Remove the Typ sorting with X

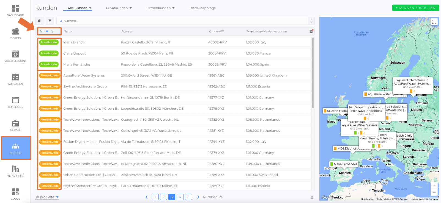coord(52,32)
